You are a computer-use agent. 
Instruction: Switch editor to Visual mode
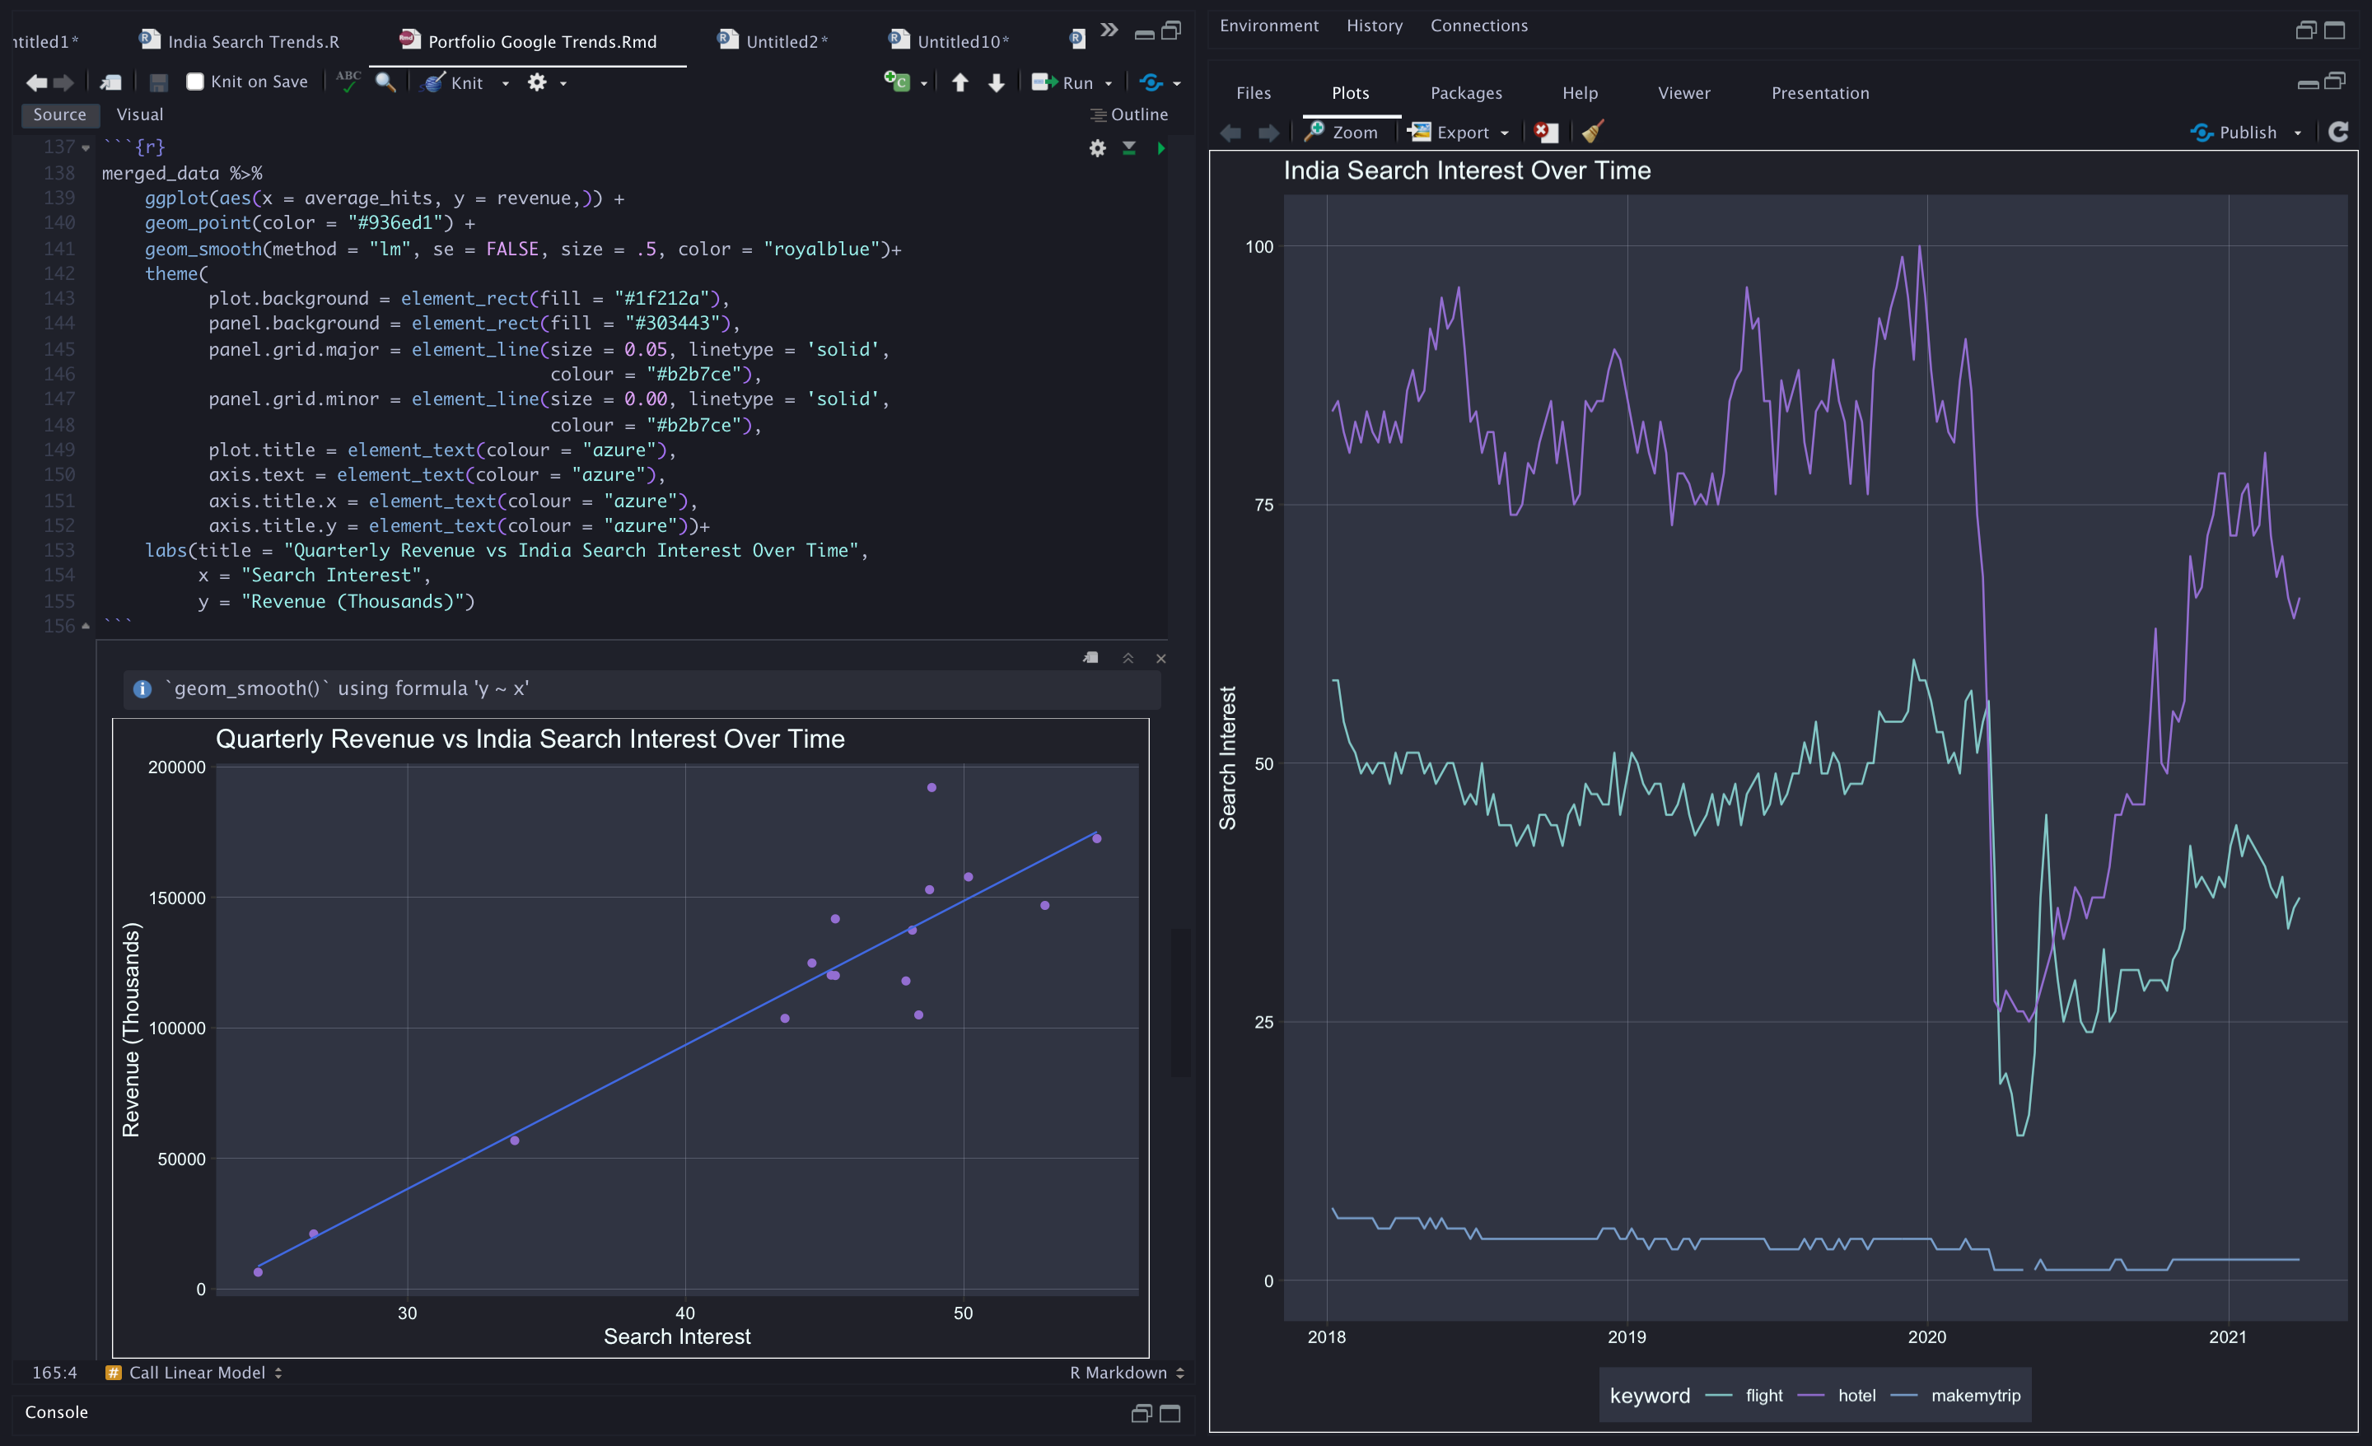[x=139, y=114]
